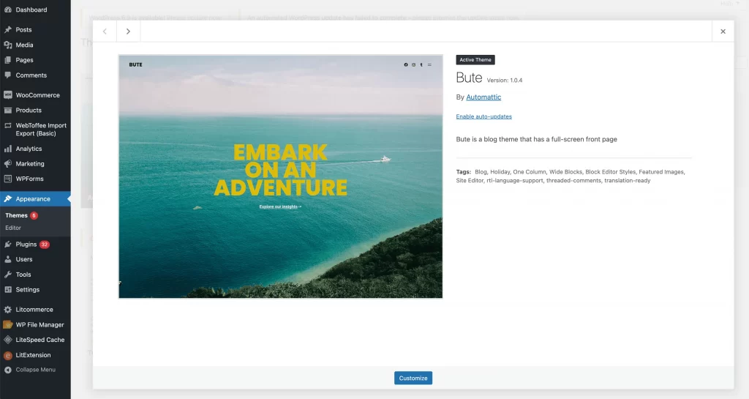Open Posts via its pin icon
This screenshot has height=399, width=749.
pos(7,30)
